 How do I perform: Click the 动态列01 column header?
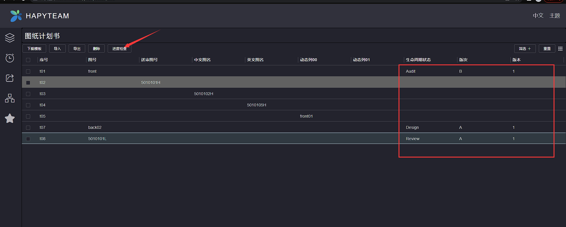[362, 60]
